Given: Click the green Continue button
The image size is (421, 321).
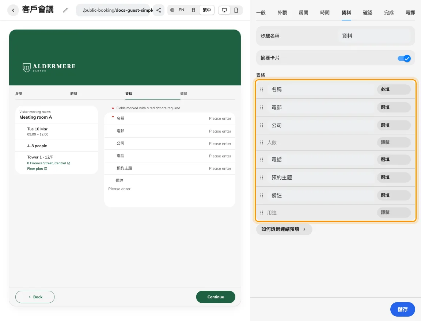Looking at the screenshot, I should pos(216,297).
